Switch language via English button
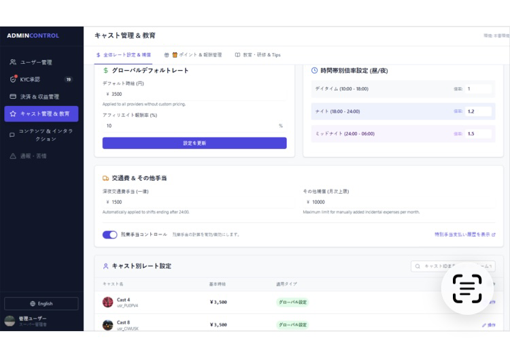510x359 pixels. coord(41,304)
